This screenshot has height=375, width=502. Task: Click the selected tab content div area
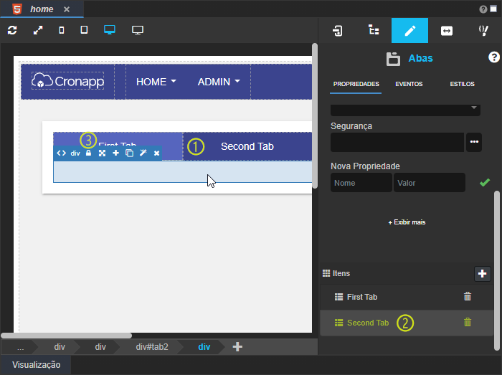click(182, 172)
